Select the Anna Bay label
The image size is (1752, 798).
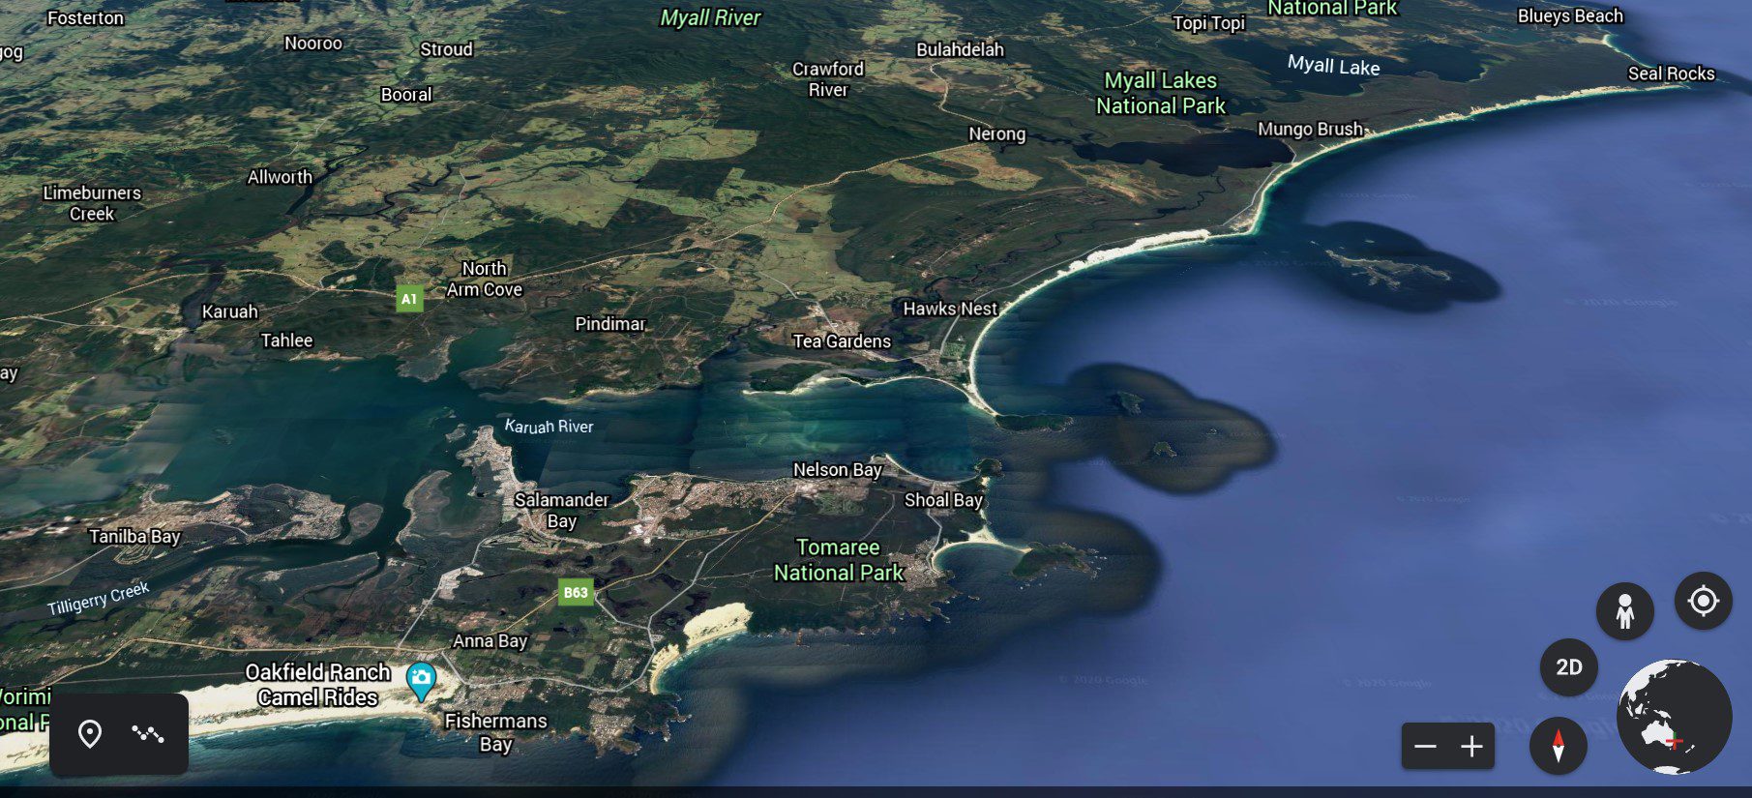(x=490, y=640)
